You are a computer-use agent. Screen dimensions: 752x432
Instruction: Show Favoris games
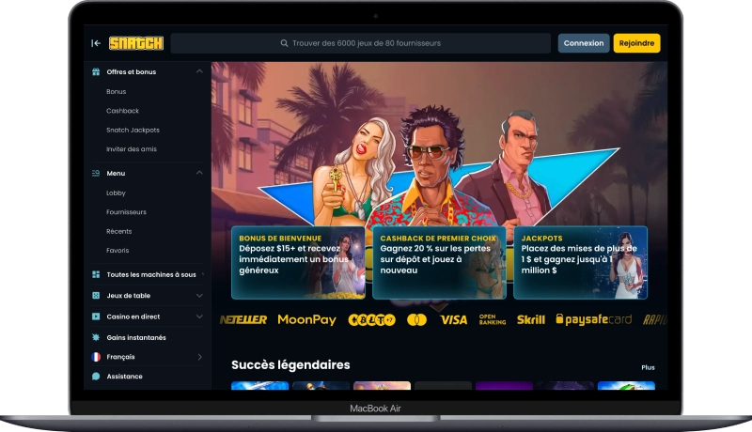click(117, 250)
